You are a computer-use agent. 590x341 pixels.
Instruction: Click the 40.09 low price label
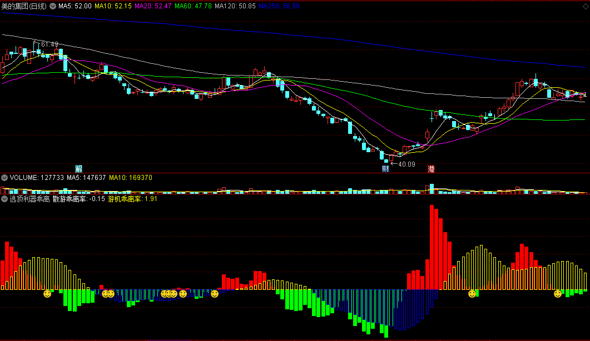pyautogui.click(x=406, y=164)
